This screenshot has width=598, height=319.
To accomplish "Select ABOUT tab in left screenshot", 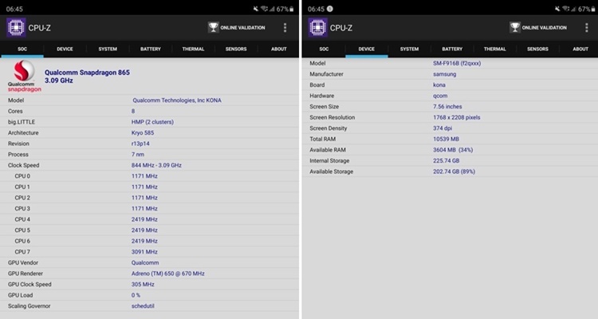I will pos(279,49).
